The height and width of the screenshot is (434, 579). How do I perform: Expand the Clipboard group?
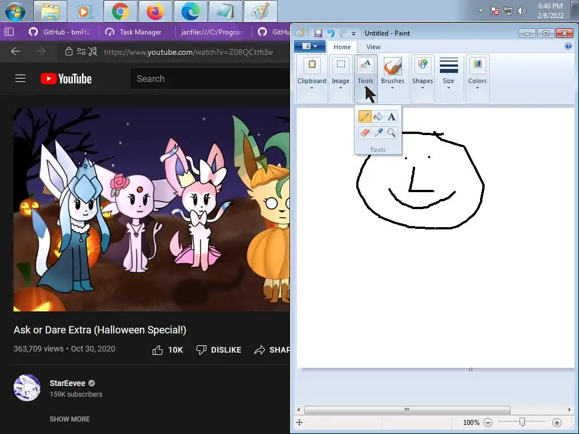[x=312, y=78]
